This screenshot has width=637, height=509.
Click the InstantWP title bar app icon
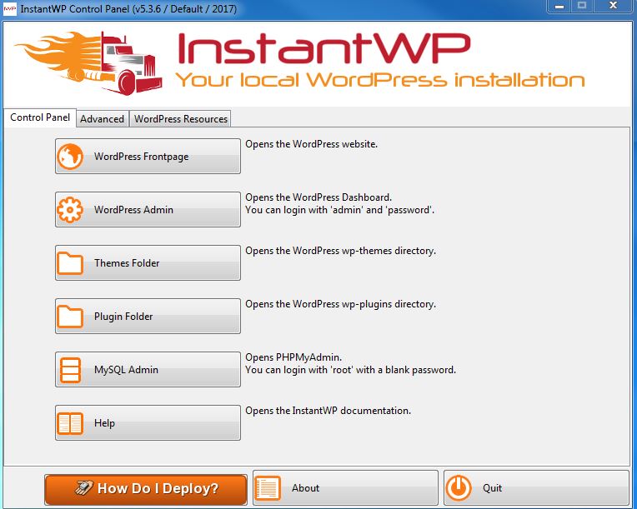pyautogui.click(x=10, y=8)
